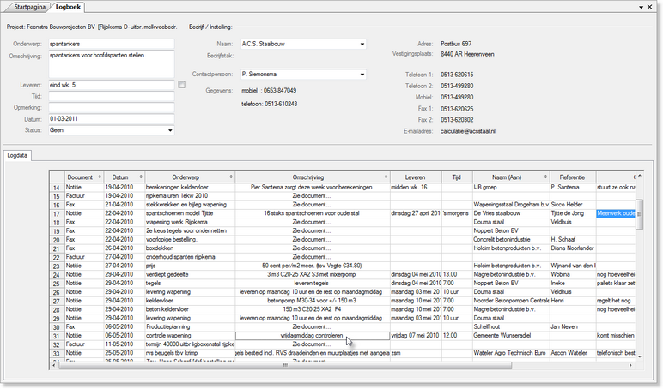Sort by the Document column header

click(84, 177)
